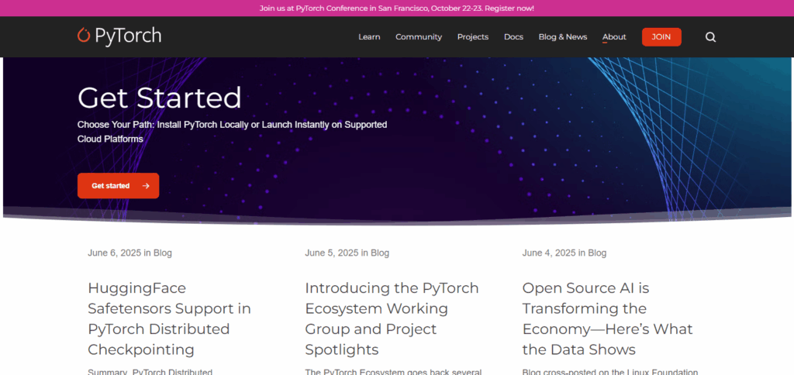Click the Choose Your Path subtitle text
This screenshot has width=794, height=375.
point(232,132)
